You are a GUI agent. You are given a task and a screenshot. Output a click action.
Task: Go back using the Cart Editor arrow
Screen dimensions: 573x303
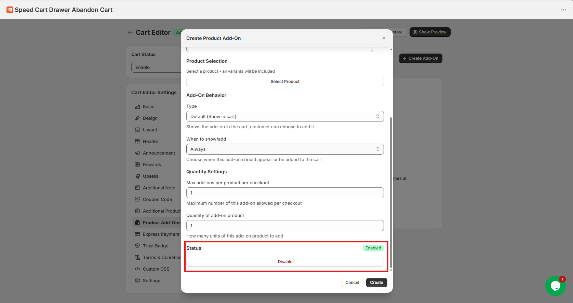(130, 32)
